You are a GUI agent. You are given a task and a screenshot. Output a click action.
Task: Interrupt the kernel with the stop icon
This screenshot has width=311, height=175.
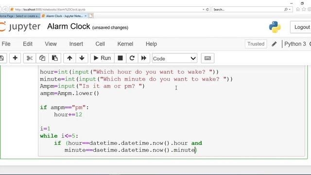[x=120, y=58]
